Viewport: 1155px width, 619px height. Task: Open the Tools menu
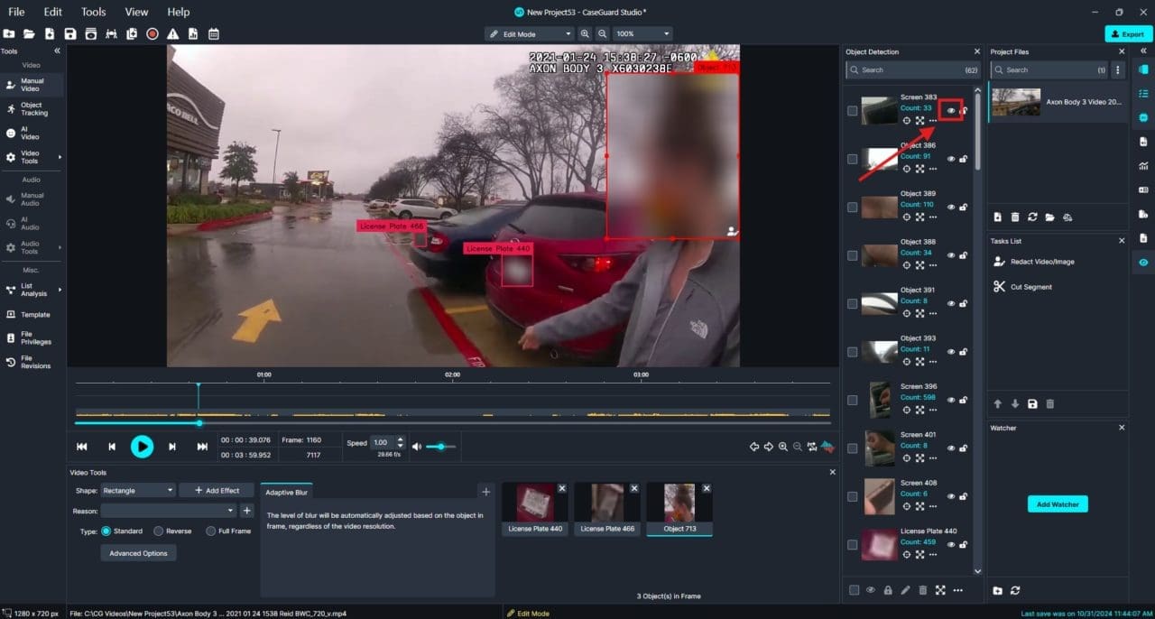(93, 12)
